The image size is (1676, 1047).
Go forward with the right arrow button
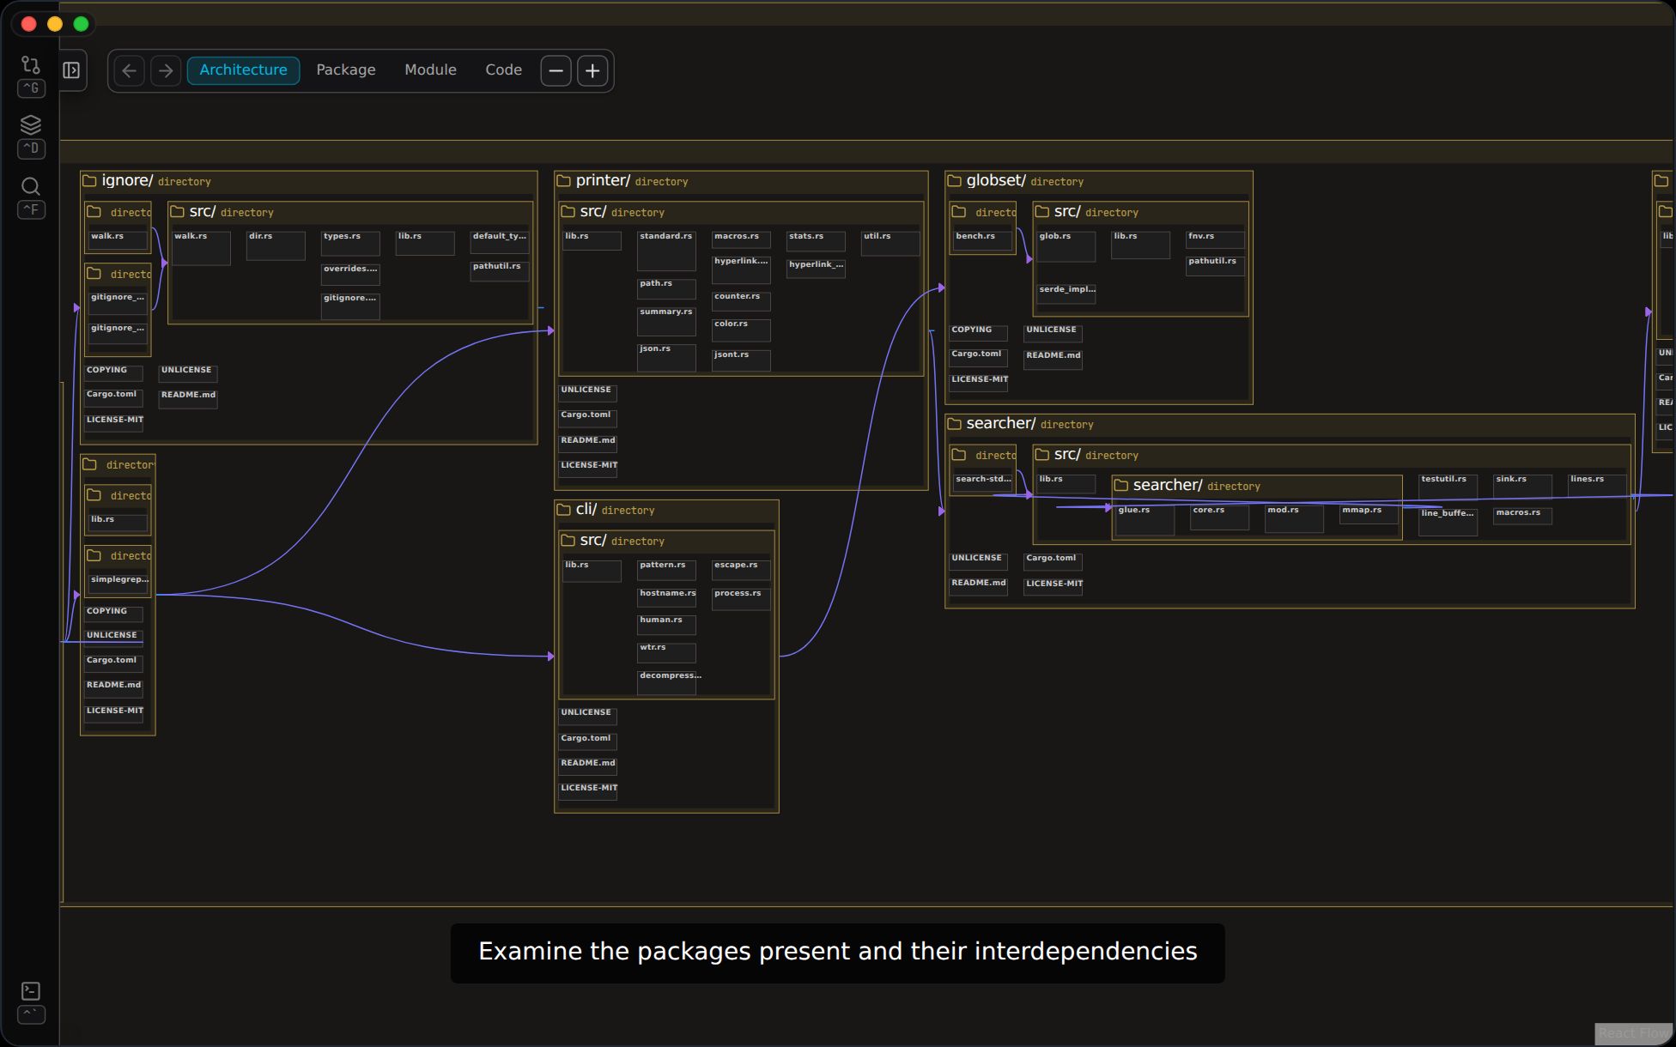[166, 70]
